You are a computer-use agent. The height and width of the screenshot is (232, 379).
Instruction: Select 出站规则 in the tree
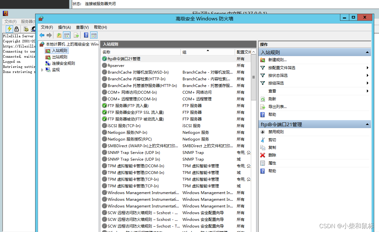pos(60,57)
